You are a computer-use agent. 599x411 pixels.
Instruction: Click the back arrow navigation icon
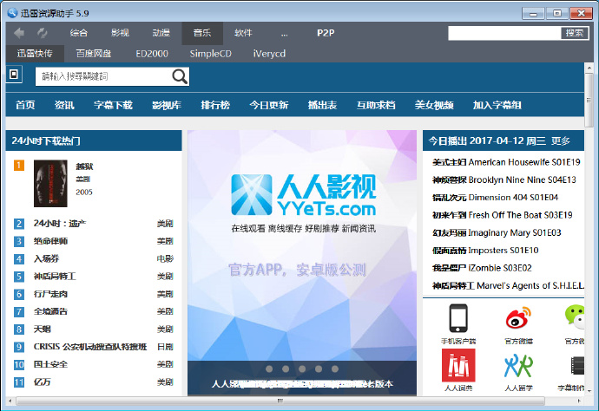coord(19,33)
